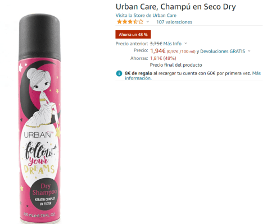Image resolution: width=267 pixels, height=224 pixels.
Task: Click the blue info circle icon
Action: click(119, 73)
